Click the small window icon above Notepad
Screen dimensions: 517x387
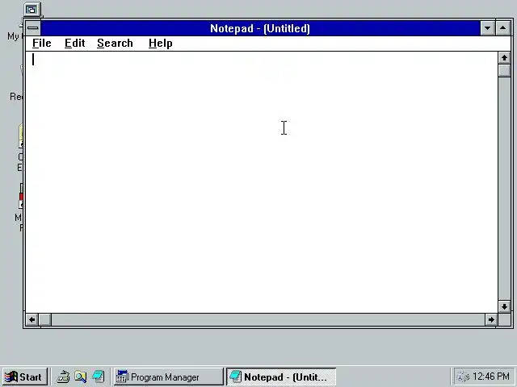pos(32,10)
